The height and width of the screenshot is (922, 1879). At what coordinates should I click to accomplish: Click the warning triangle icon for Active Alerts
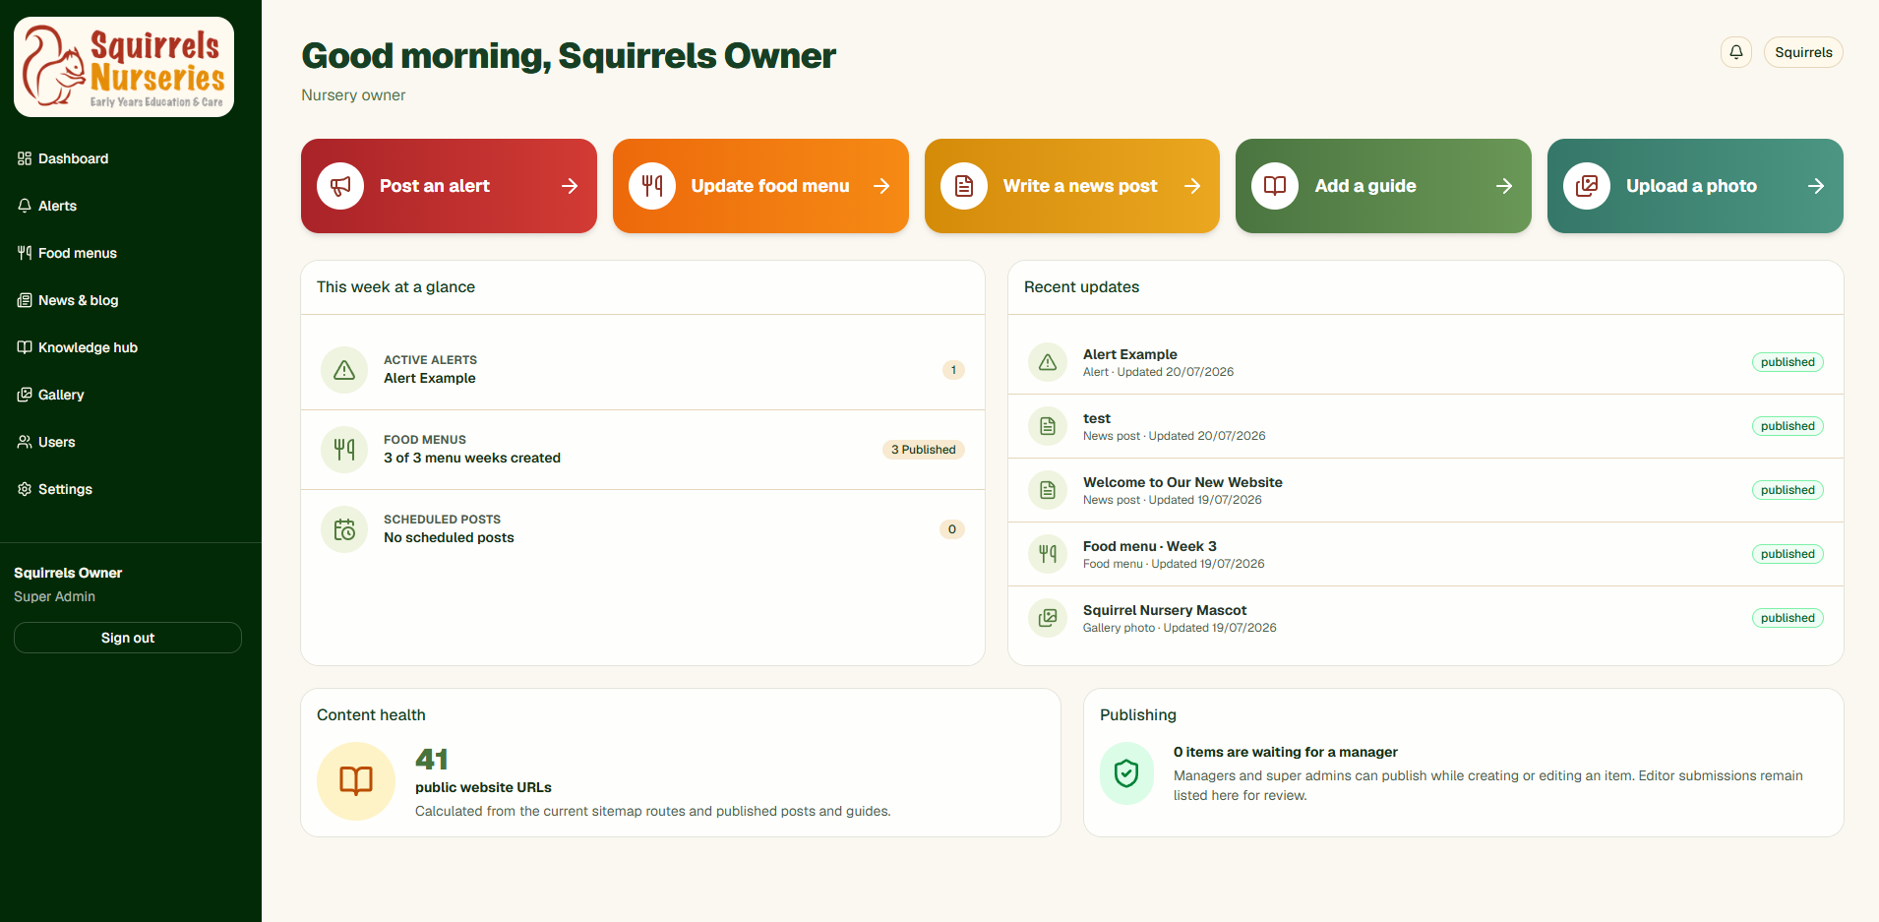(344, 370)
